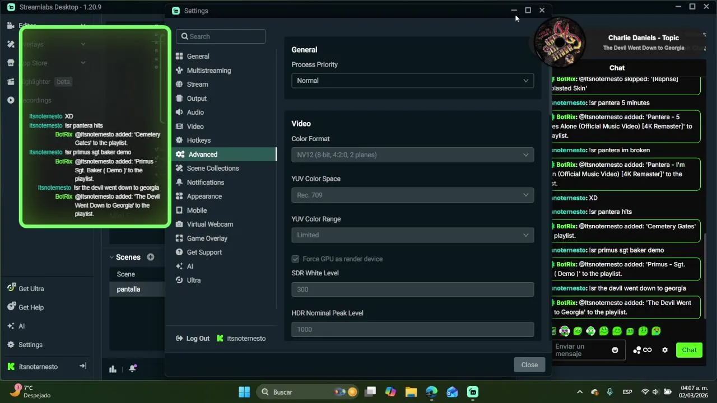Open Windows Start menu

click(x=244, y=392)
